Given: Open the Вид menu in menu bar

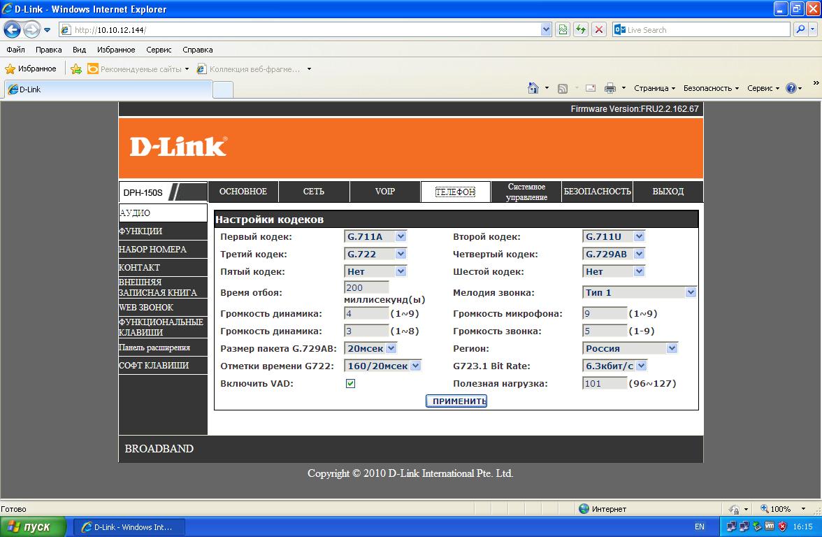Looking at the screenshot, I should [79, 50].
